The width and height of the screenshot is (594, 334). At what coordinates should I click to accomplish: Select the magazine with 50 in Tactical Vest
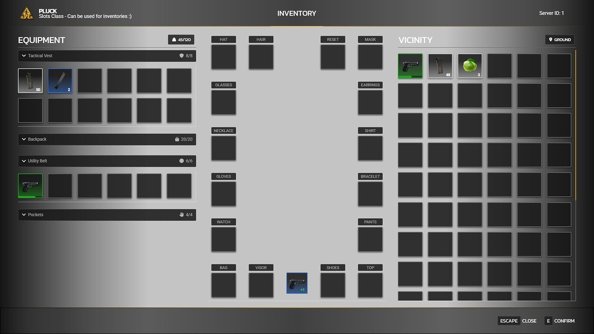[30, 81]
